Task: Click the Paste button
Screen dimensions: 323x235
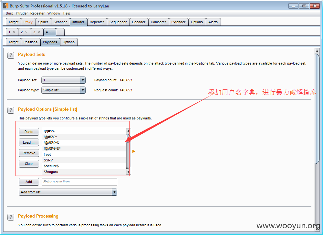Action: (29, 132)
